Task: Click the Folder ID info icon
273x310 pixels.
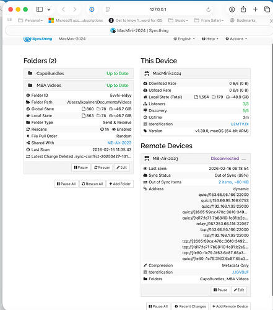Action: [28, 95]
